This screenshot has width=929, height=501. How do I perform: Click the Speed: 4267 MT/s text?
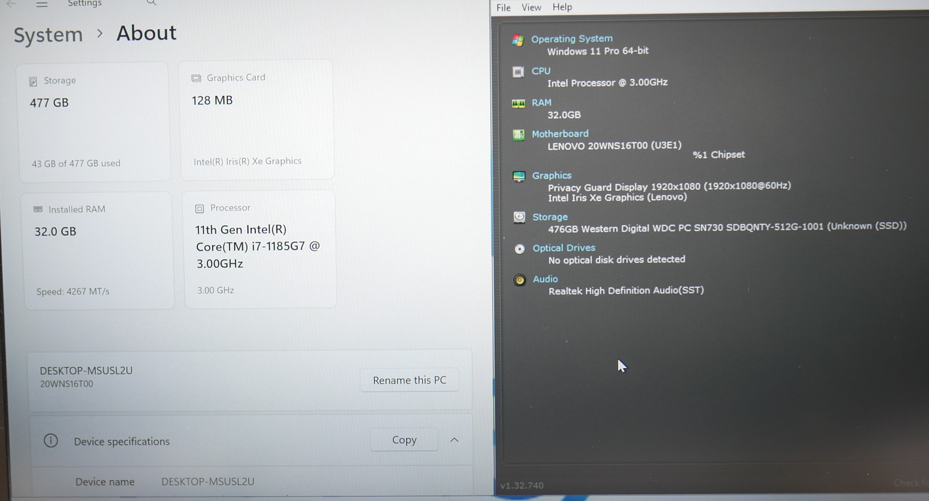pos(73,291)
